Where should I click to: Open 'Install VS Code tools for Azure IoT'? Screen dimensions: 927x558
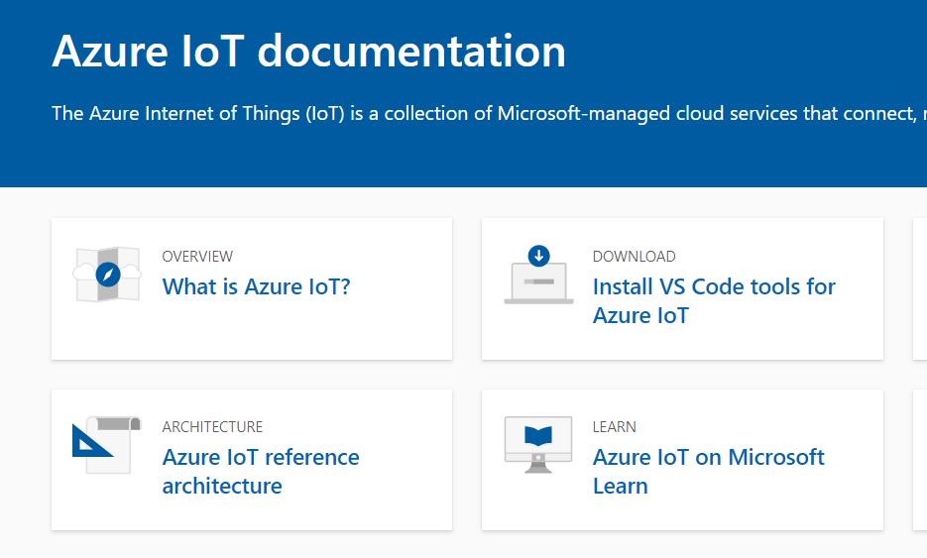[714, 301]
